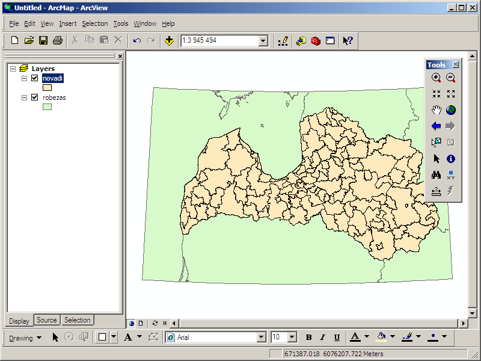Click the Undo arrow icon
Viewport: 481px width, 361px height.
(x=137, y=40)
